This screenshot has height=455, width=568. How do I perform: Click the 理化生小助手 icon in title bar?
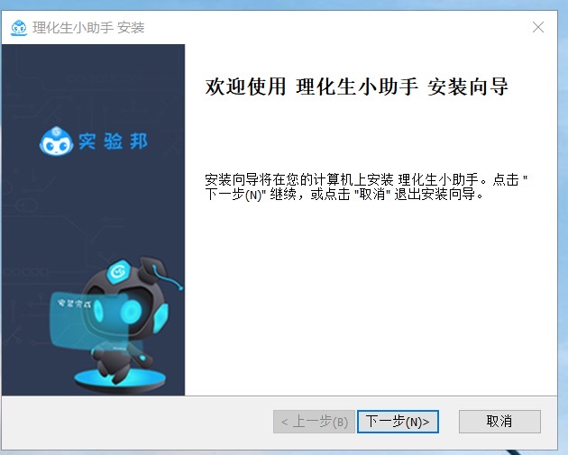point(19,28)
